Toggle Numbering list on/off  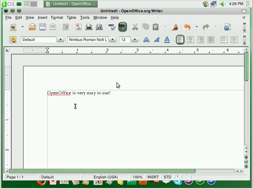click(x=224, y=40)
